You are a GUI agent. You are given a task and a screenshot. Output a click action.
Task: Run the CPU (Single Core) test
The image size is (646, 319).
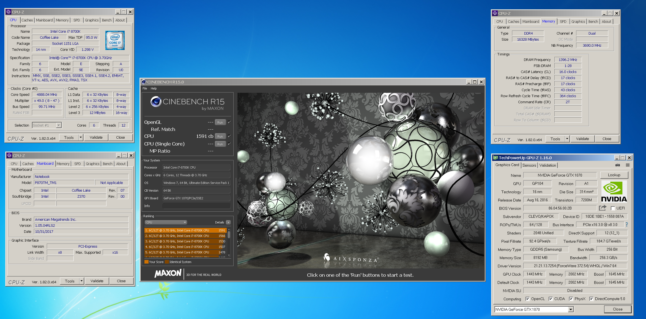[x=220, y=144]
